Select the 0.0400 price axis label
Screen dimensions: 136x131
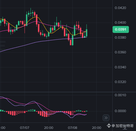click(120, 22)
